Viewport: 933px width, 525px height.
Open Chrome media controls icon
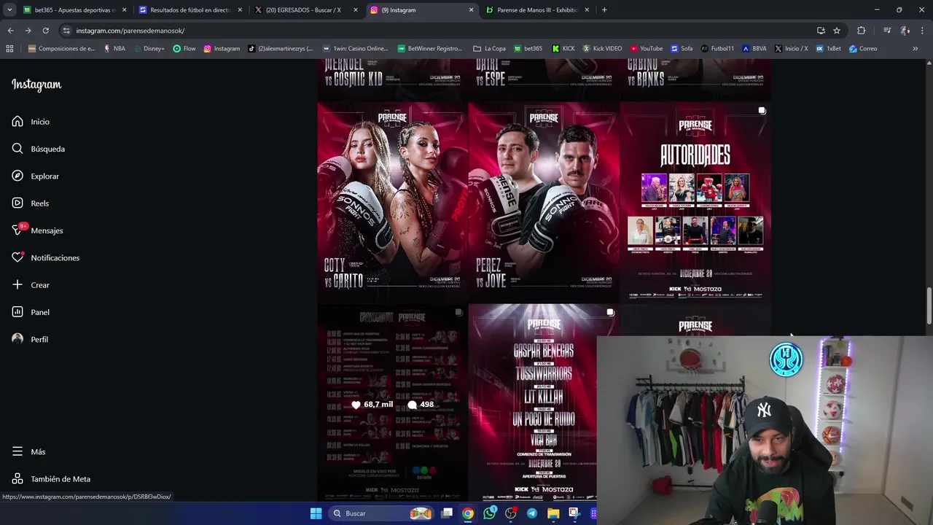886,31
